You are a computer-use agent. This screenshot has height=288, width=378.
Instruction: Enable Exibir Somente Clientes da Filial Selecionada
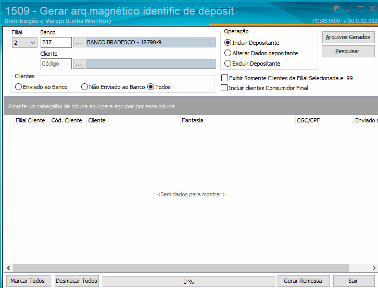[x=287, y=78]
